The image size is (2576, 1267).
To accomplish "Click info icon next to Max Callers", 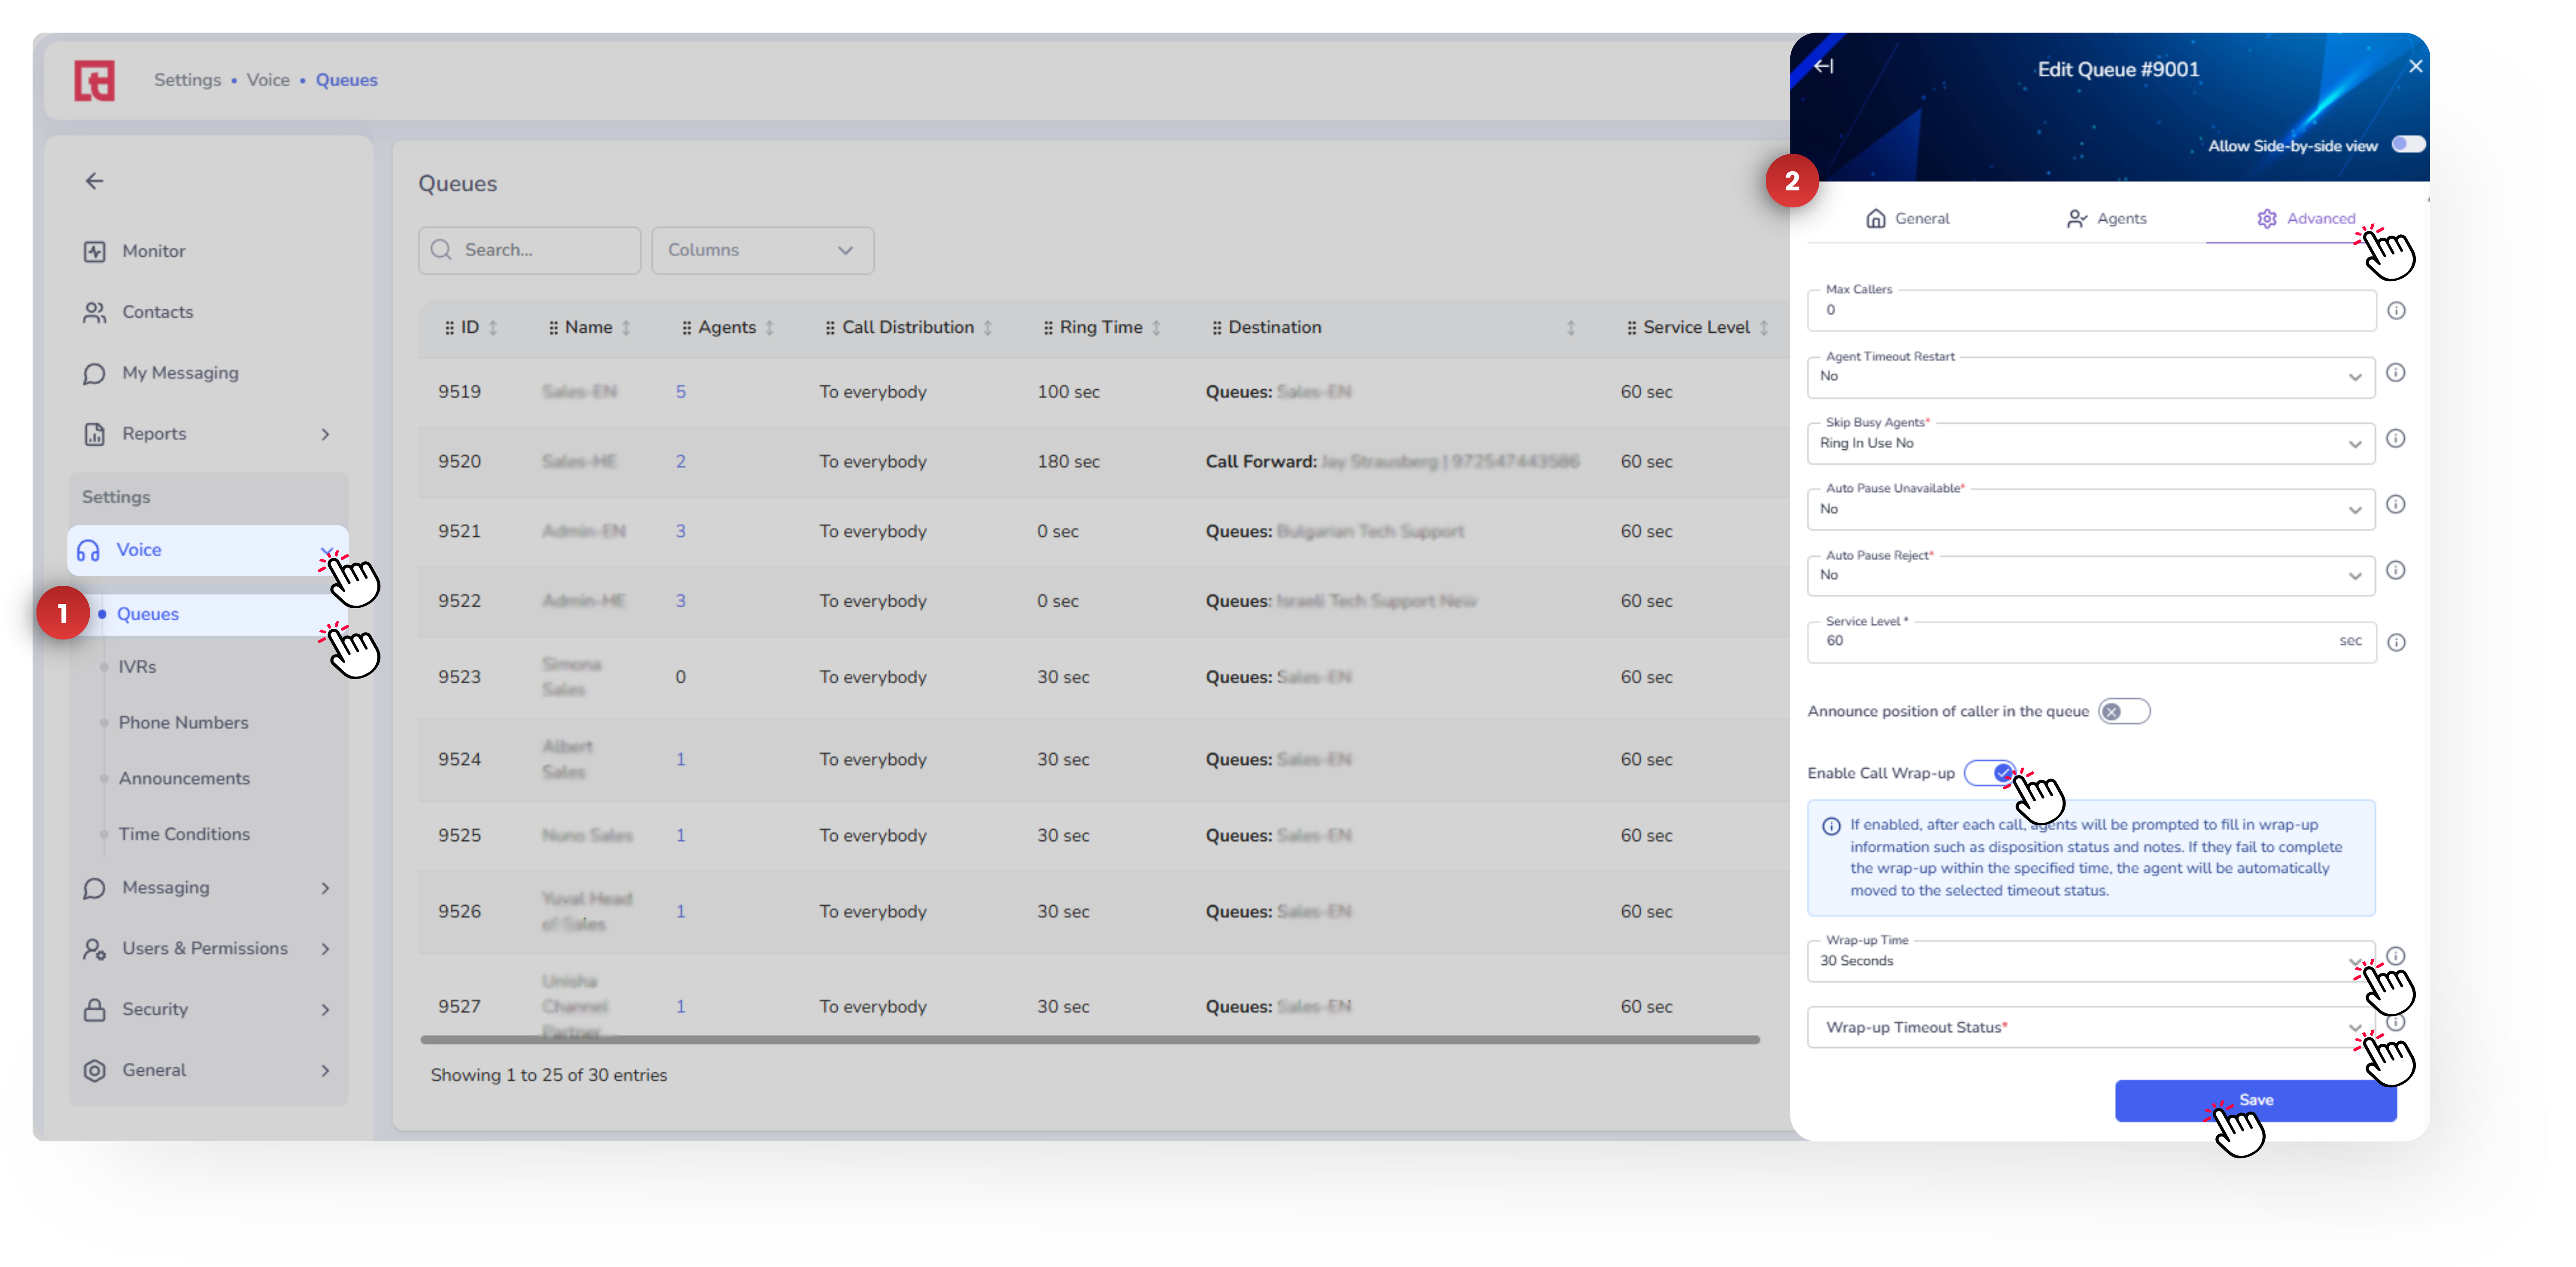I will coord(2396,310).
